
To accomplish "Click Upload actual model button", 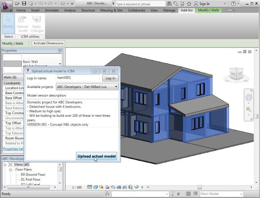I will click(97, 156).
